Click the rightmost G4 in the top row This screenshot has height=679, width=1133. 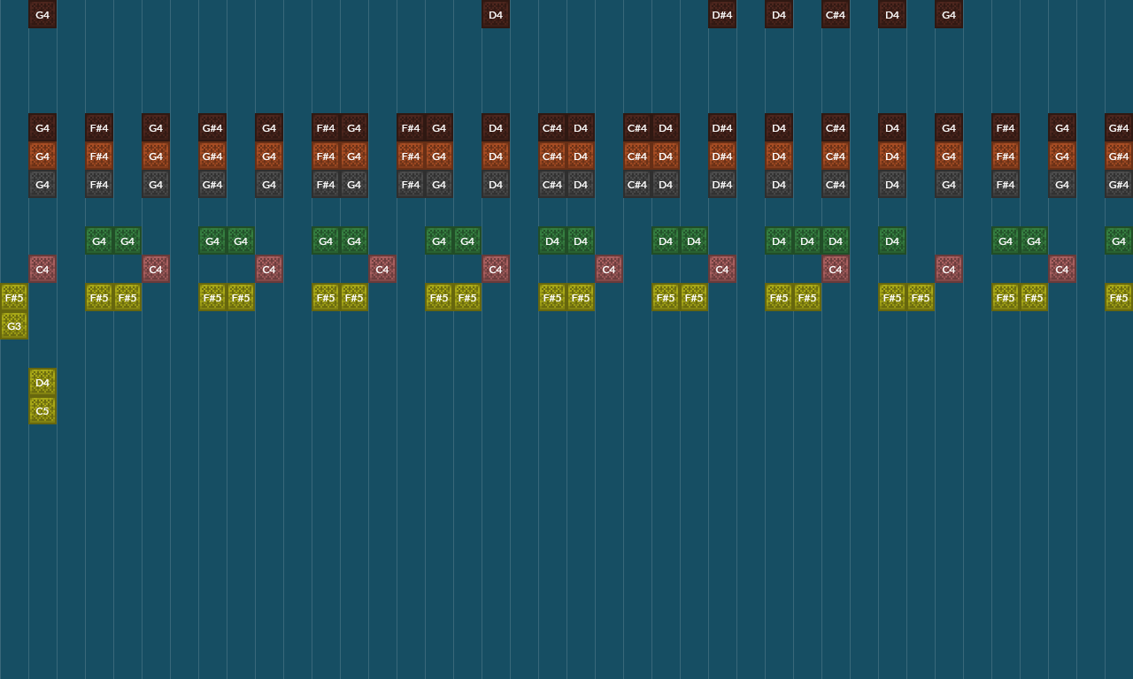tap(949, 15)
